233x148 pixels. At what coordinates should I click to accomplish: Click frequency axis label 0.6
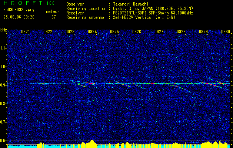pos(3,141)
